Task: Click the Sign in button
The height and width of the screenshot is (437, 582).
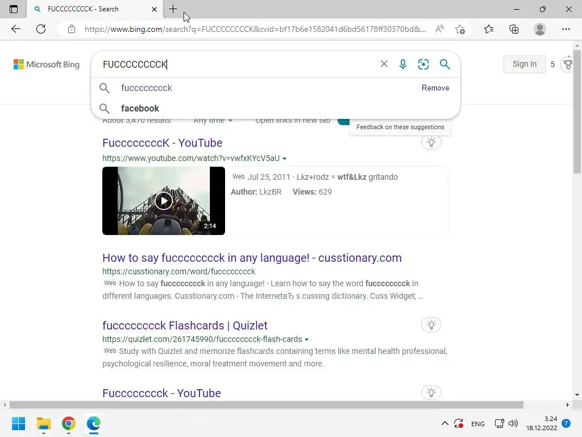Action: pyautogui.click(x=525, y=64)
